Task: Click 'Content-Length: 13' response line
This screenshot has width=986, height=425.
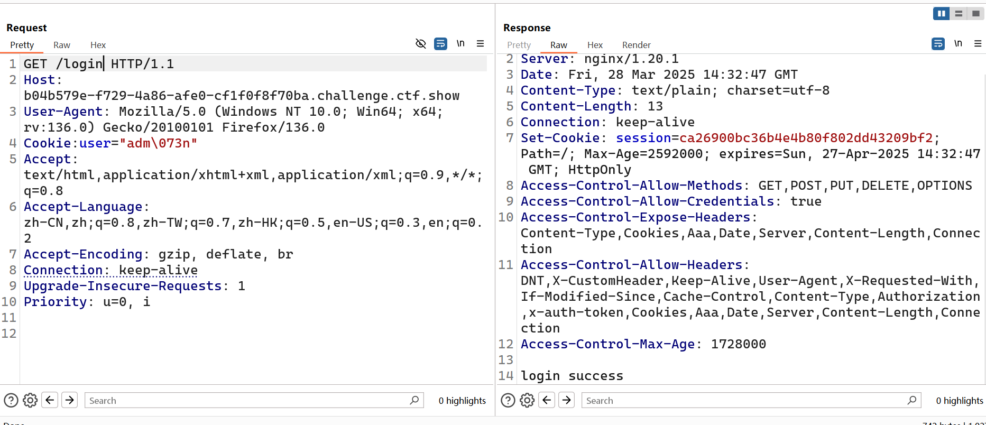Action: click(x=592, y=106)
